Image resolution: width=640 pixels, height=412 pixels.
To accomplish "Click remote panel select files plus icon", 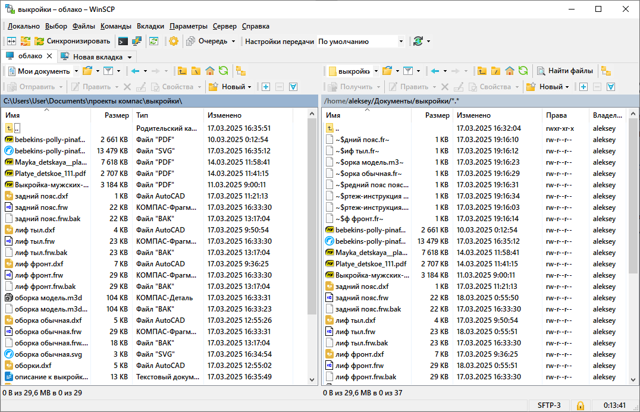I will pos(583,87).
